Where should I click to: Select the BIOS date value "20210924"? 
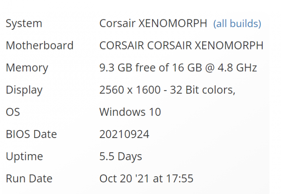[x=124, y=134]
